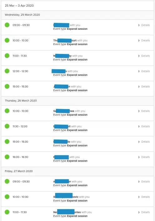
Task: Open the Thursday event name ending in 'wa'
Action: pyautogui.click(x=64, y=111)
